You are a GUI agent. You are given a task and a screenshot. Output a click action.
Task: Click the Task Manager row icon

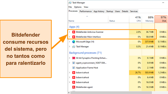tap(74, 47)
